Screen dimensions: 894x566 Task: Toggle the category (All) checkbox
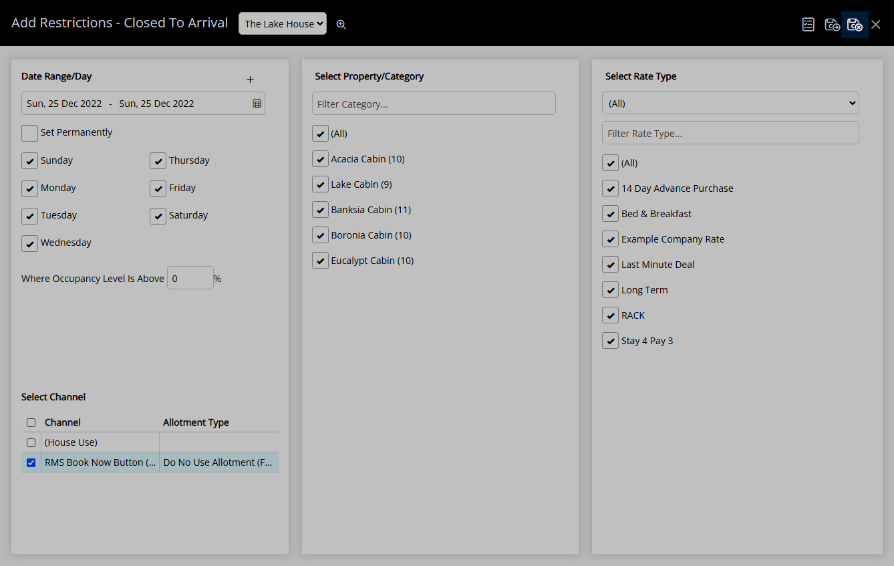320,134
